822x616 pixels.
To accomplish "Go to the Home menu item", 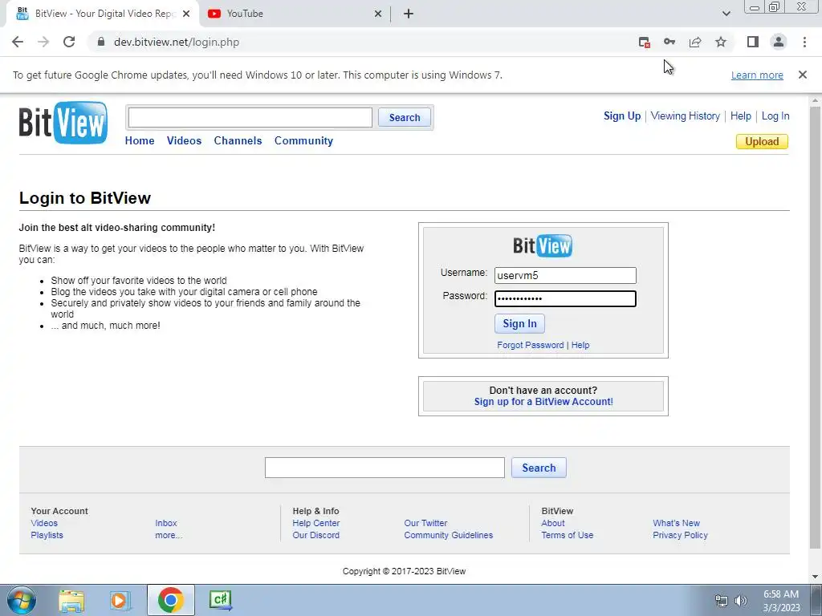I will pos(140,140).
